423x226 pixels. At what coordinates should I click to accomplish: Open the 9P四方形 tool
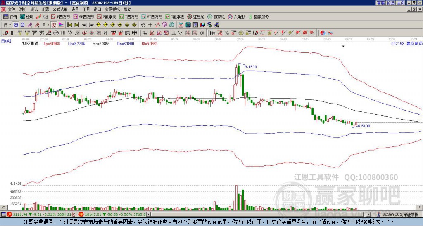[x=83, y=16]
